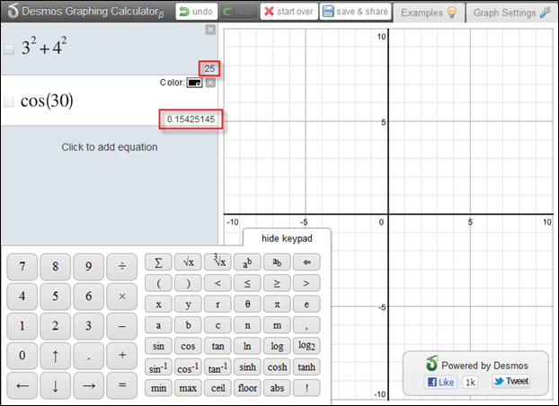Insert a cube root
Screen dimensions: 559x406
[x=217, y=262]
